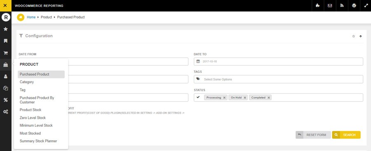Open the percent coupon icon in sidebar
The width and height of the screenshot is (371, 151).
click(x=6, y=100)
